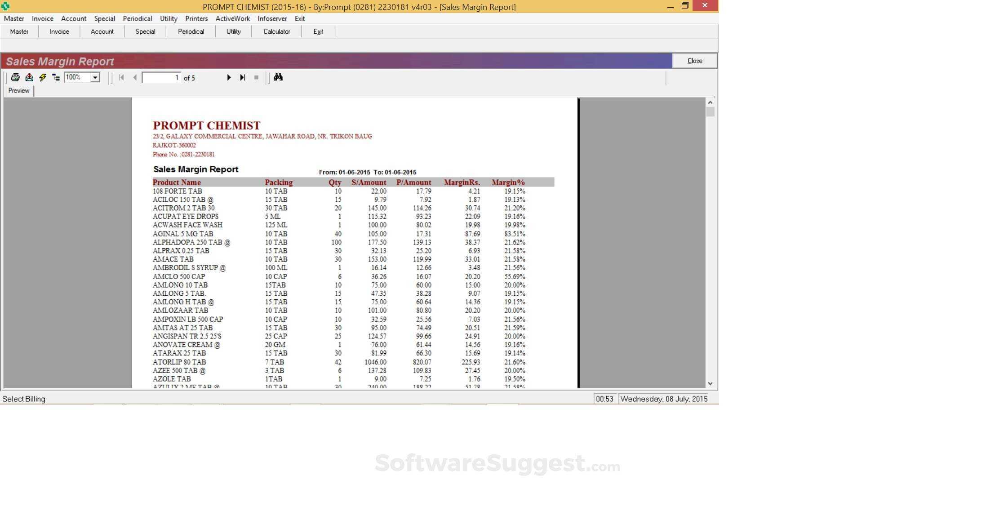
Task: Open the ActiveWork menu
Action: [232, 18]
